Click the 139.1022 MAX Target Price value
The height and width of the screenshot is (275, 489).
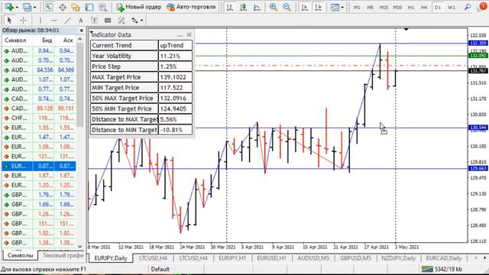coord(175,77)
